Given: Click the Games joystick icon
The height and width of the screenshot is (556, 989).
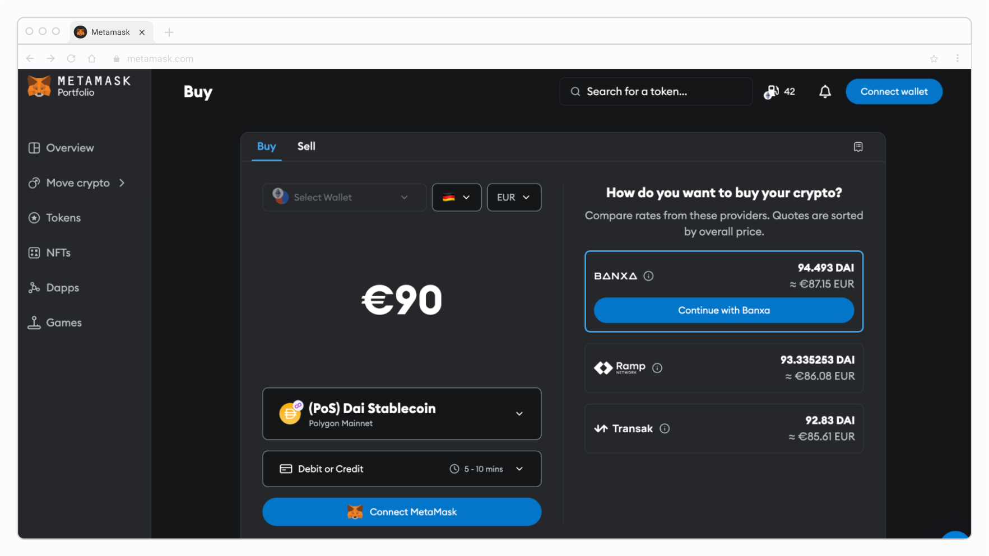Looking at the screenshot, I should pos(34,323).
